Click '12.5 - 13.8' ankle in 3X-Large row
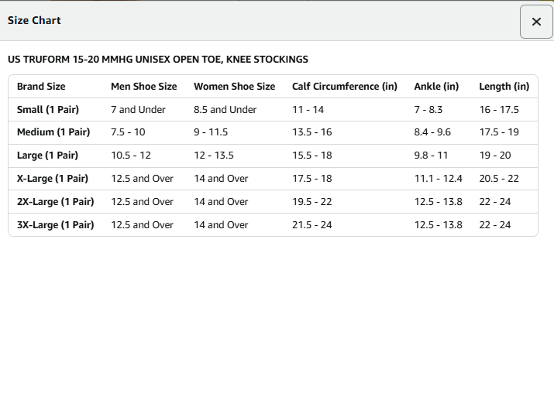This screenshot has width=554, height=400. [x=438, y=224]
